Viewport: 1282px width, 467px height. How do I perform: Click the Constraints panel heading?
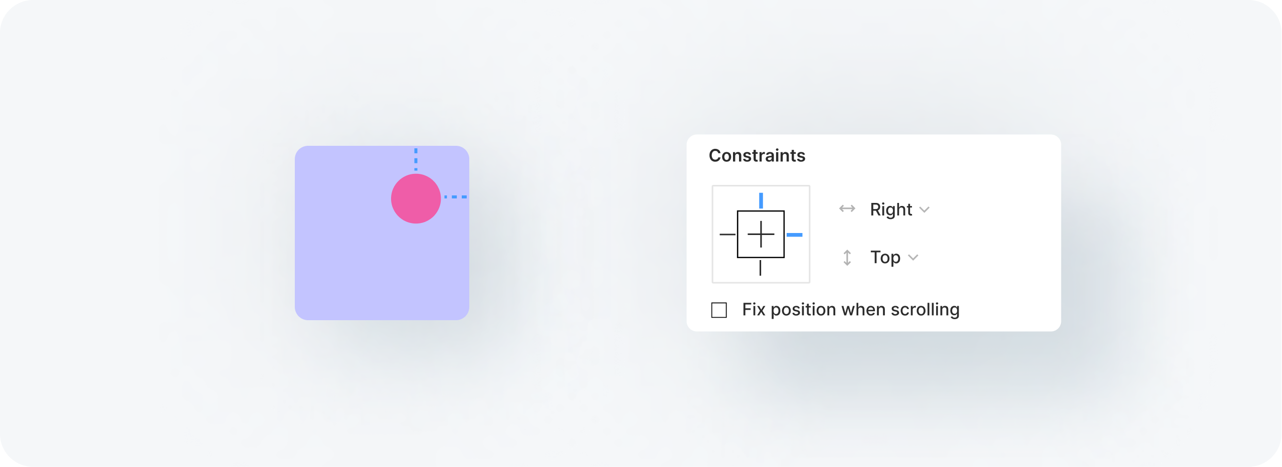pyautogui.click(x=757, y=156)
